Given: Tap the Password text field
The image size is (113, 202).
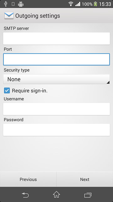Looking at the screenshot, I should point(56,130).
